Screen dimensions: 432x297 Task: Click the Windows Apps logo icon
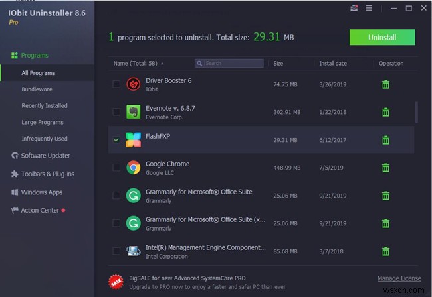point(15,192)
